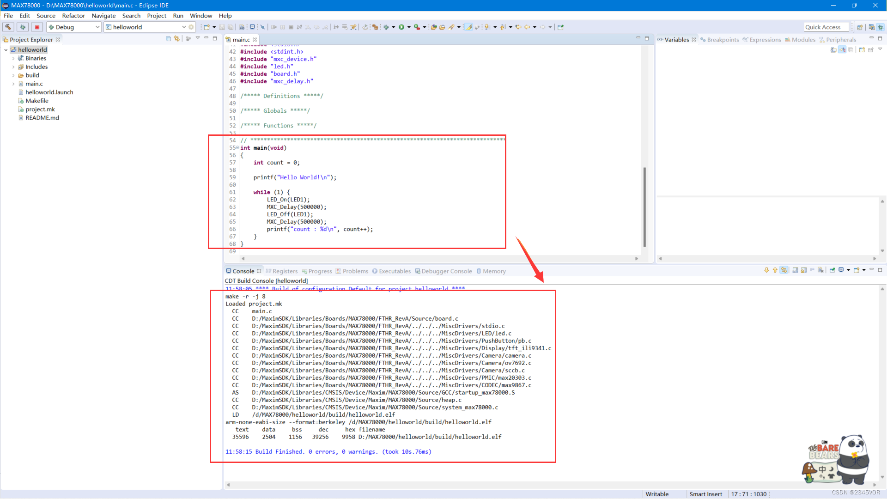Click the launch configuration gear icon
Screen dimensions: 887x499
click(191, 27)
